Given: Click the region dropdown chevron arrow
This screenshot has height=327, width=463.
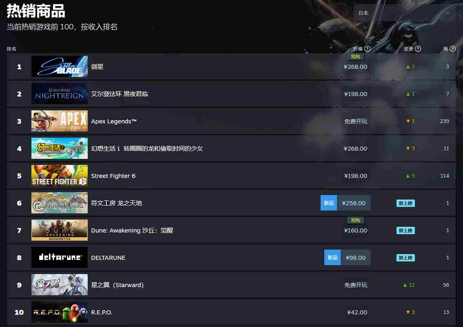Looking at the screenshot, I should [447, 13].
